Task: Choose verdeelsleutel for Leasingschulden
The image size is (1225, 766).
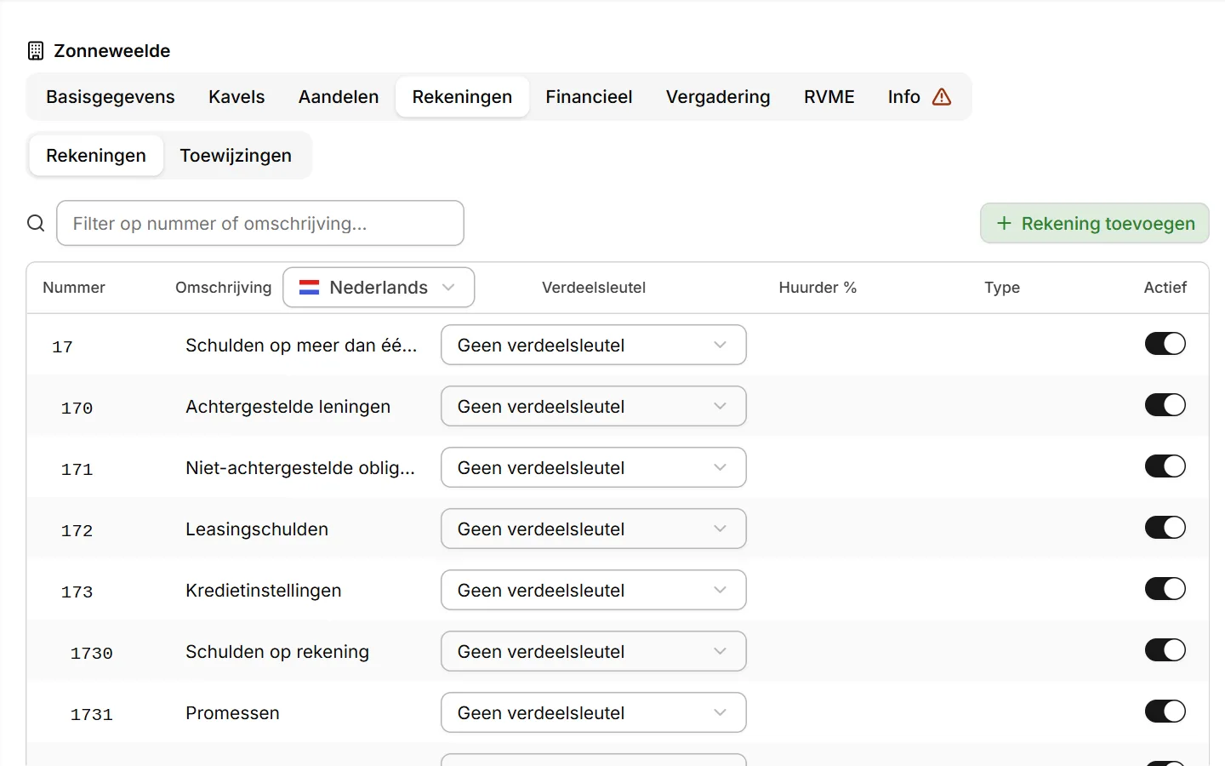Action: [x=594, y=529]
